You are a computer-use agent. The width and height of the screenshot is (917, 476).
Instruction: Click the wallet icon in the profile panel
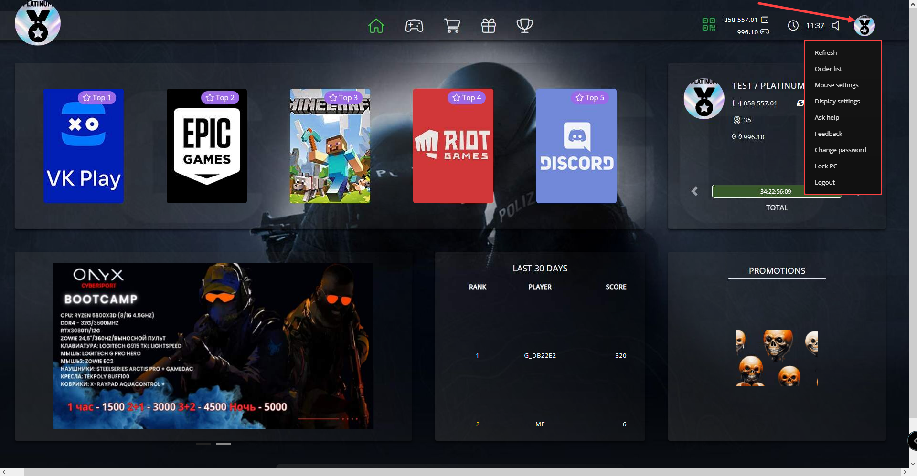[x=737, y=103]
